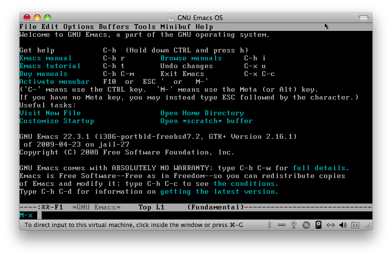Click the 'Get help' text

coord(37,51)
